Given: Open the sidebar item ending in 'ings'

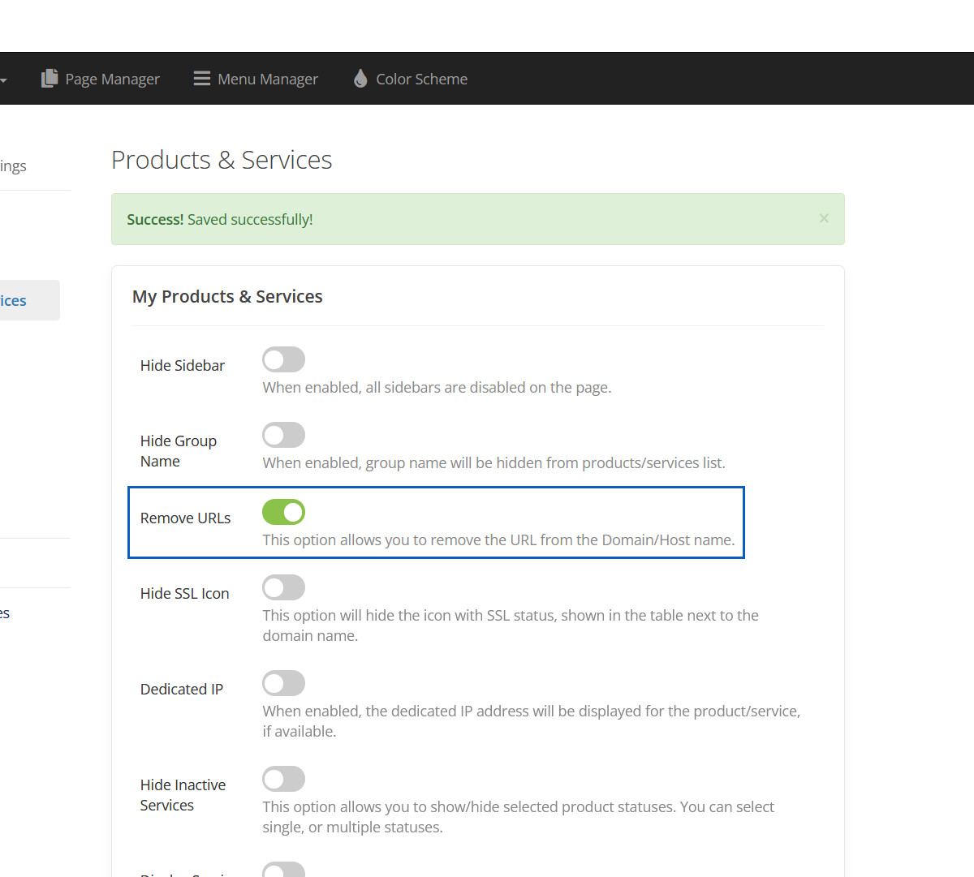Looking at the screenshot, I should click(x=13, y=166).
